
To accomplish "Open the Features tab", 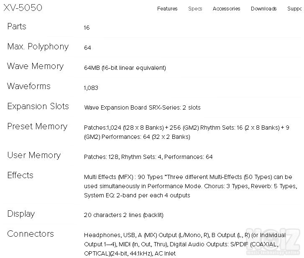I will pyautogui.click(x=167, y=8).
